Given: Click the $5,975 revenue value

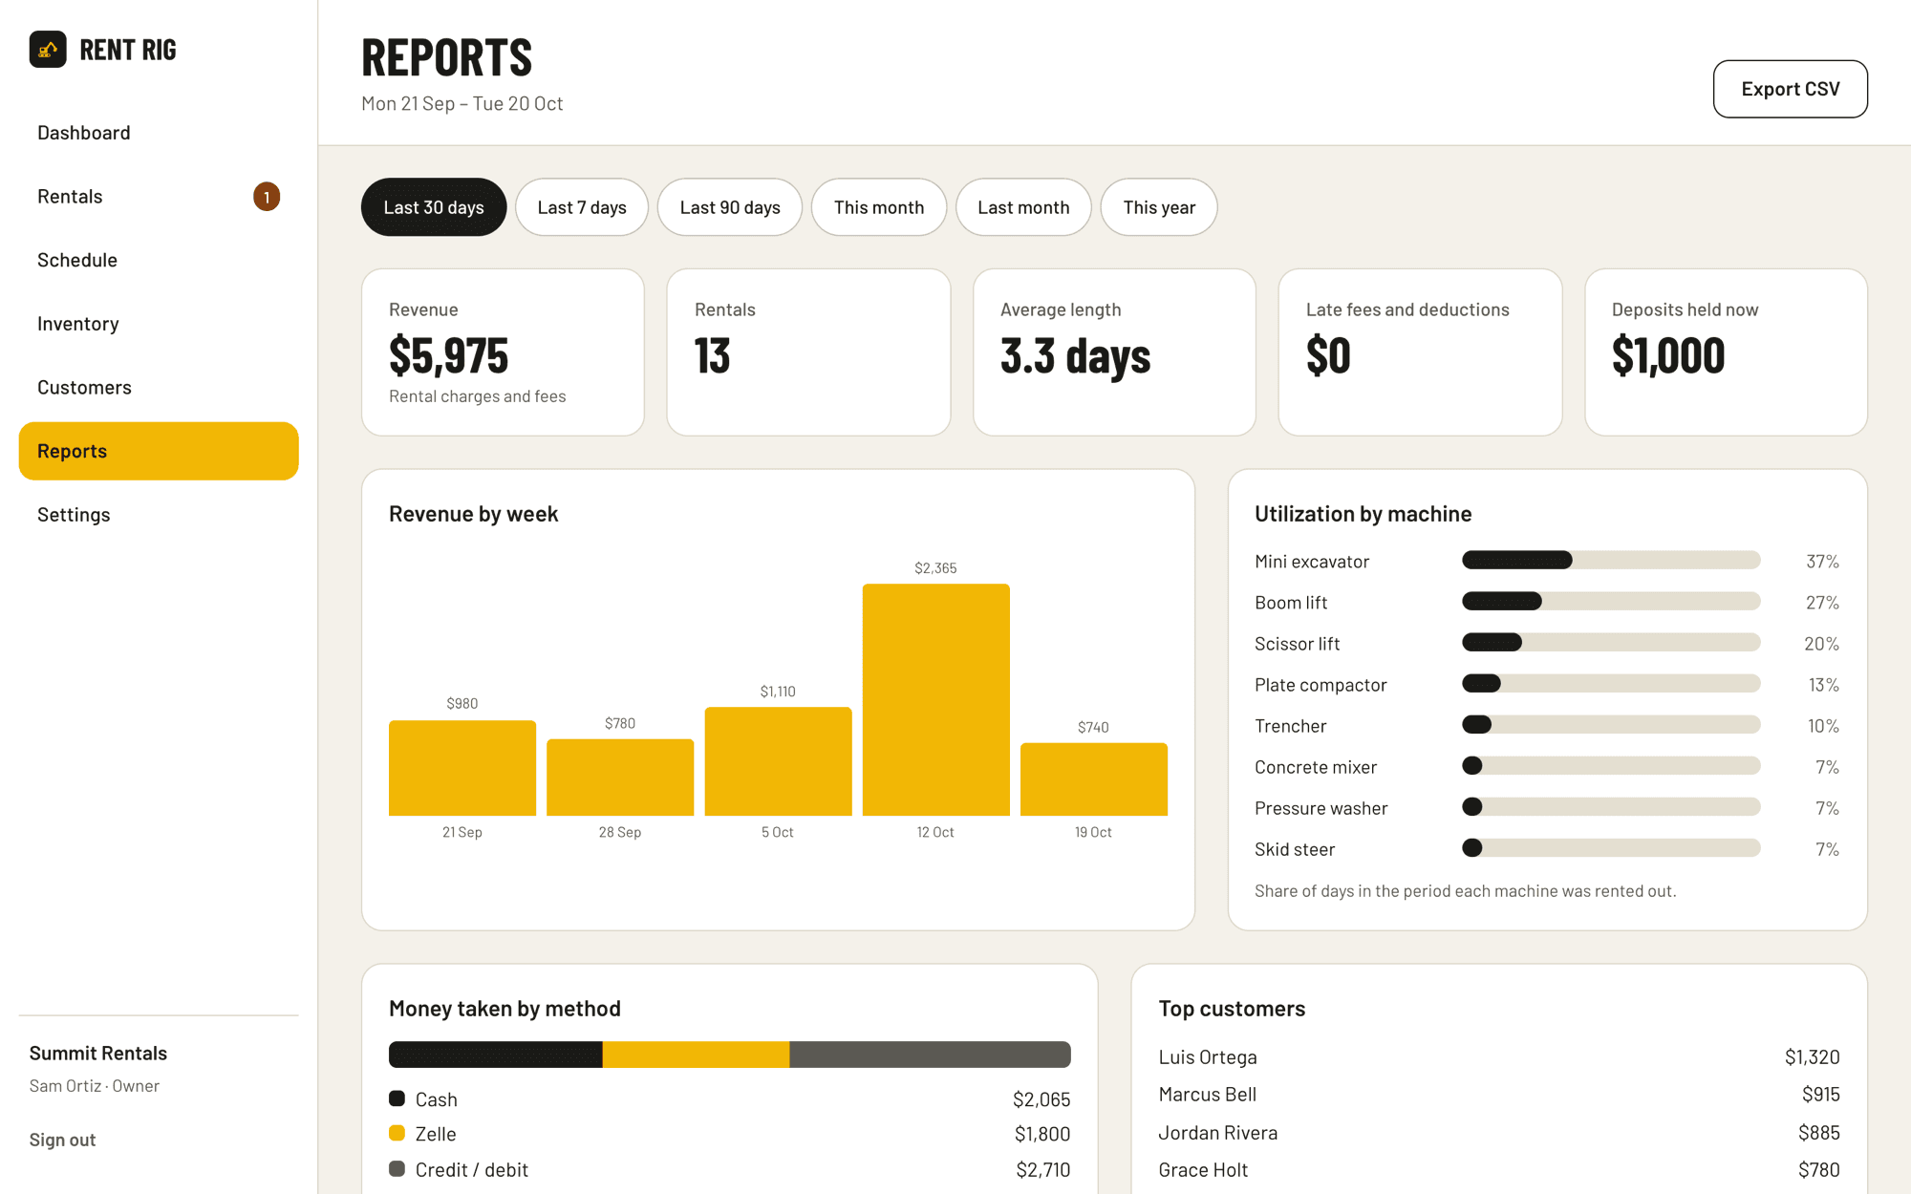Looking at the screenshot, I should (x=449, y=356).
